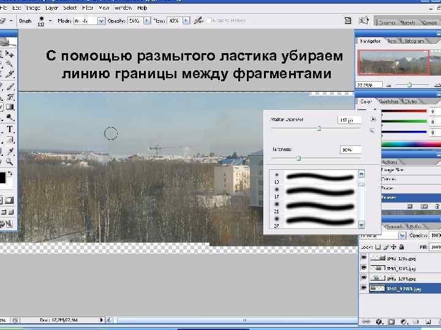
Task: Click the new adjustment layer icon
Action: (404, 321)
